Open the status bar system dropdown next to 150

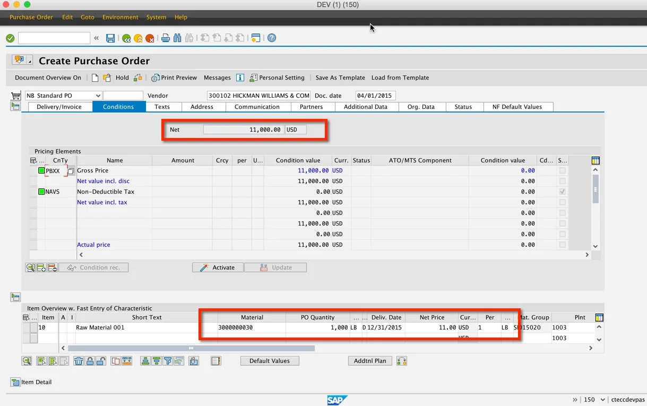pyautogui.click(x=603, y=400)
